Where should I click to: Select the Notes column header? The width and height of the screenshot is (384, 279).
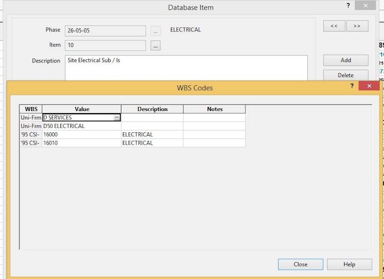click(215, 109)
